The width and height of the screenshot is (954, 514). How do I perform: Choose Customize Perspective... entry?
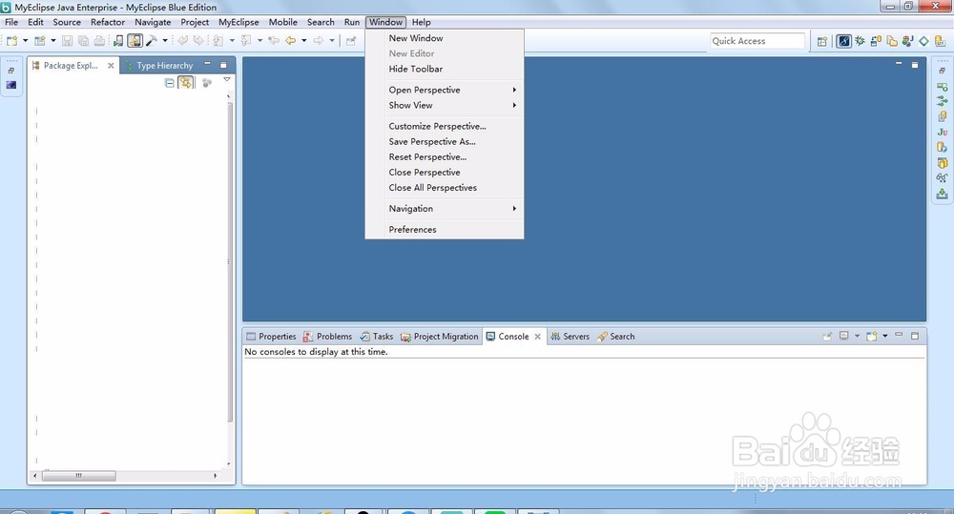[x=445, y=126]
